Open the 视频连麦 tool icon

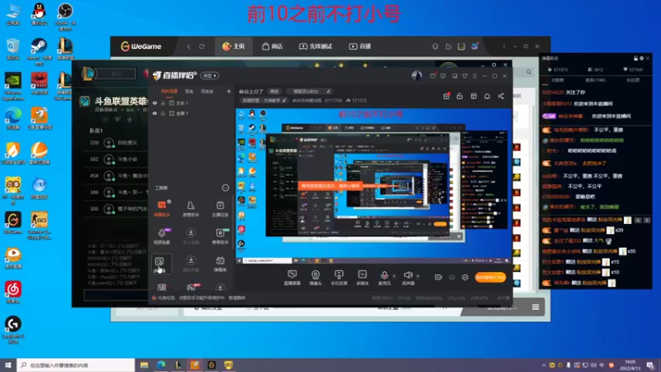click(161, 236)
